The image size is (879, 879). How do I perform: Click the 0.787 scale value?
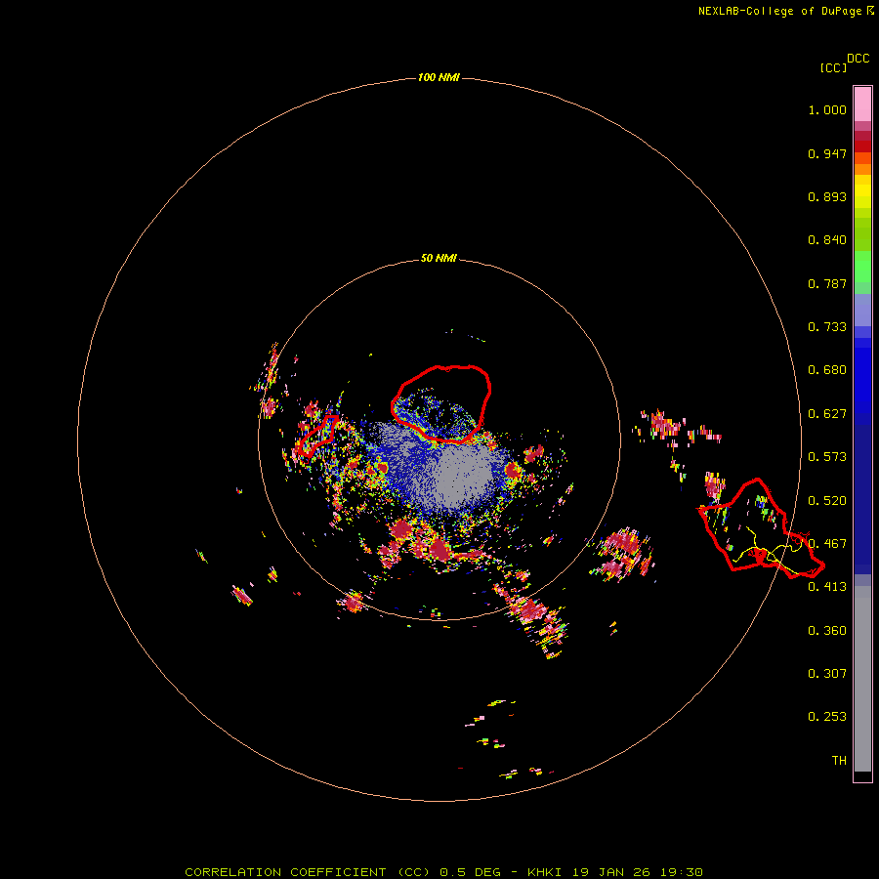827,283
